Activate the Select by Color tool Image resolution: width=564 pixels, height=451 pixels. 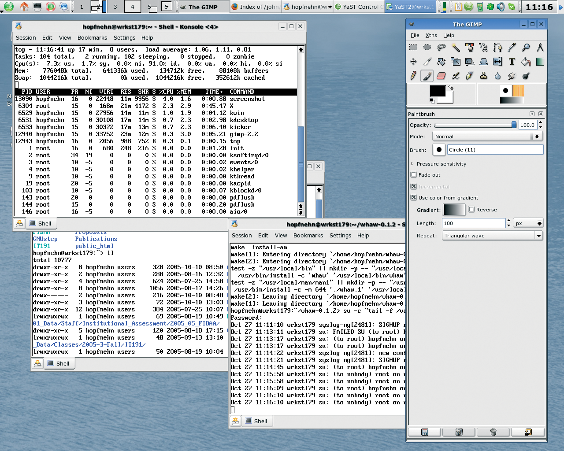(x=470, y=48)
